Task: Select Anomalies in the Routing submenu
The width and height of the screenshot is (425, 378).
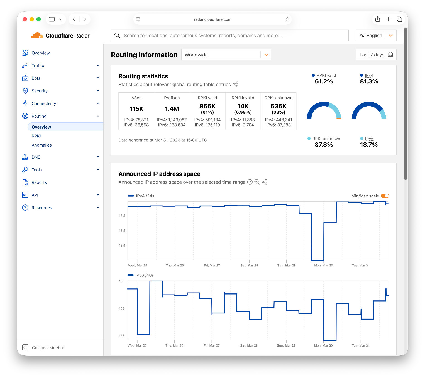Action: (x=42, y=145)
